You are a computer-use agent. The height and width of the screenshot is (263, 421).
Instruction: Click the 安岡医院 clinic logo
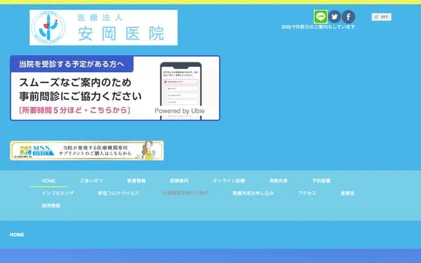103,28
